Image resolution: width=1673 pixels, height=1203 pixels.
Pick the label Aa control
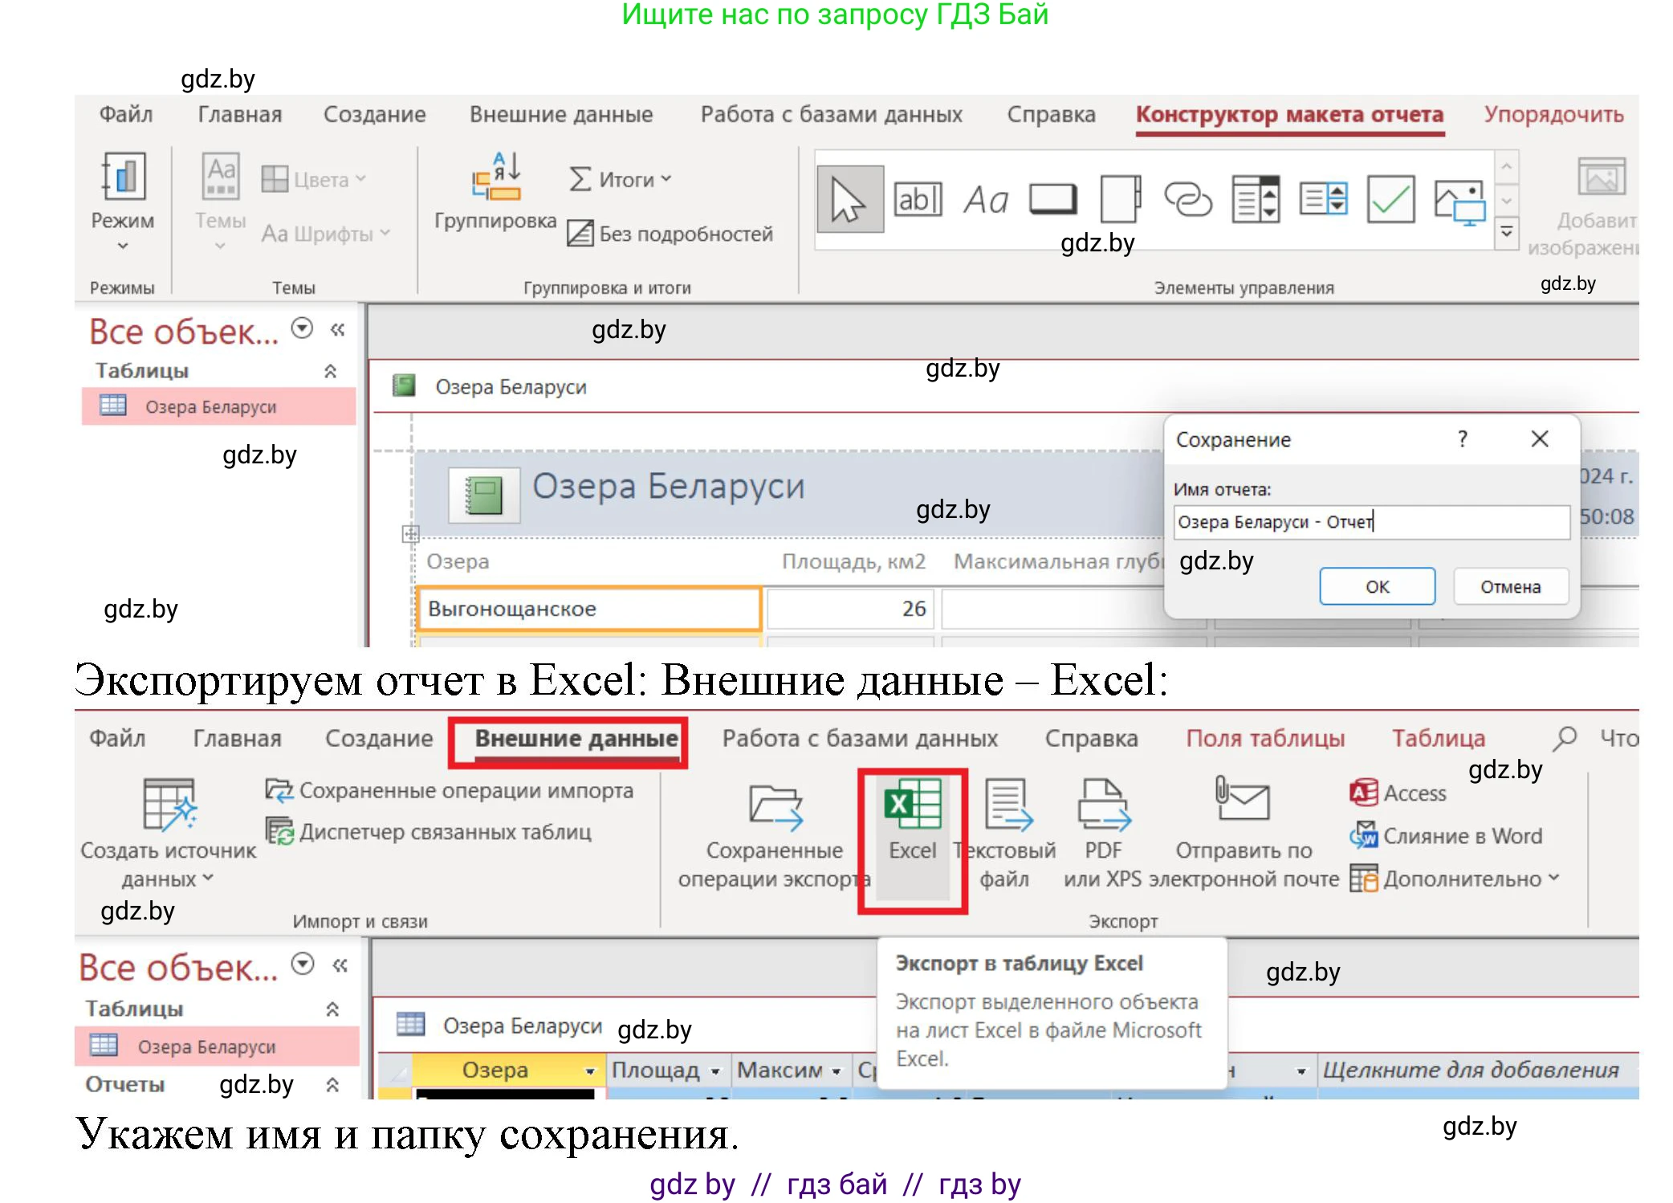pos(985,199)
